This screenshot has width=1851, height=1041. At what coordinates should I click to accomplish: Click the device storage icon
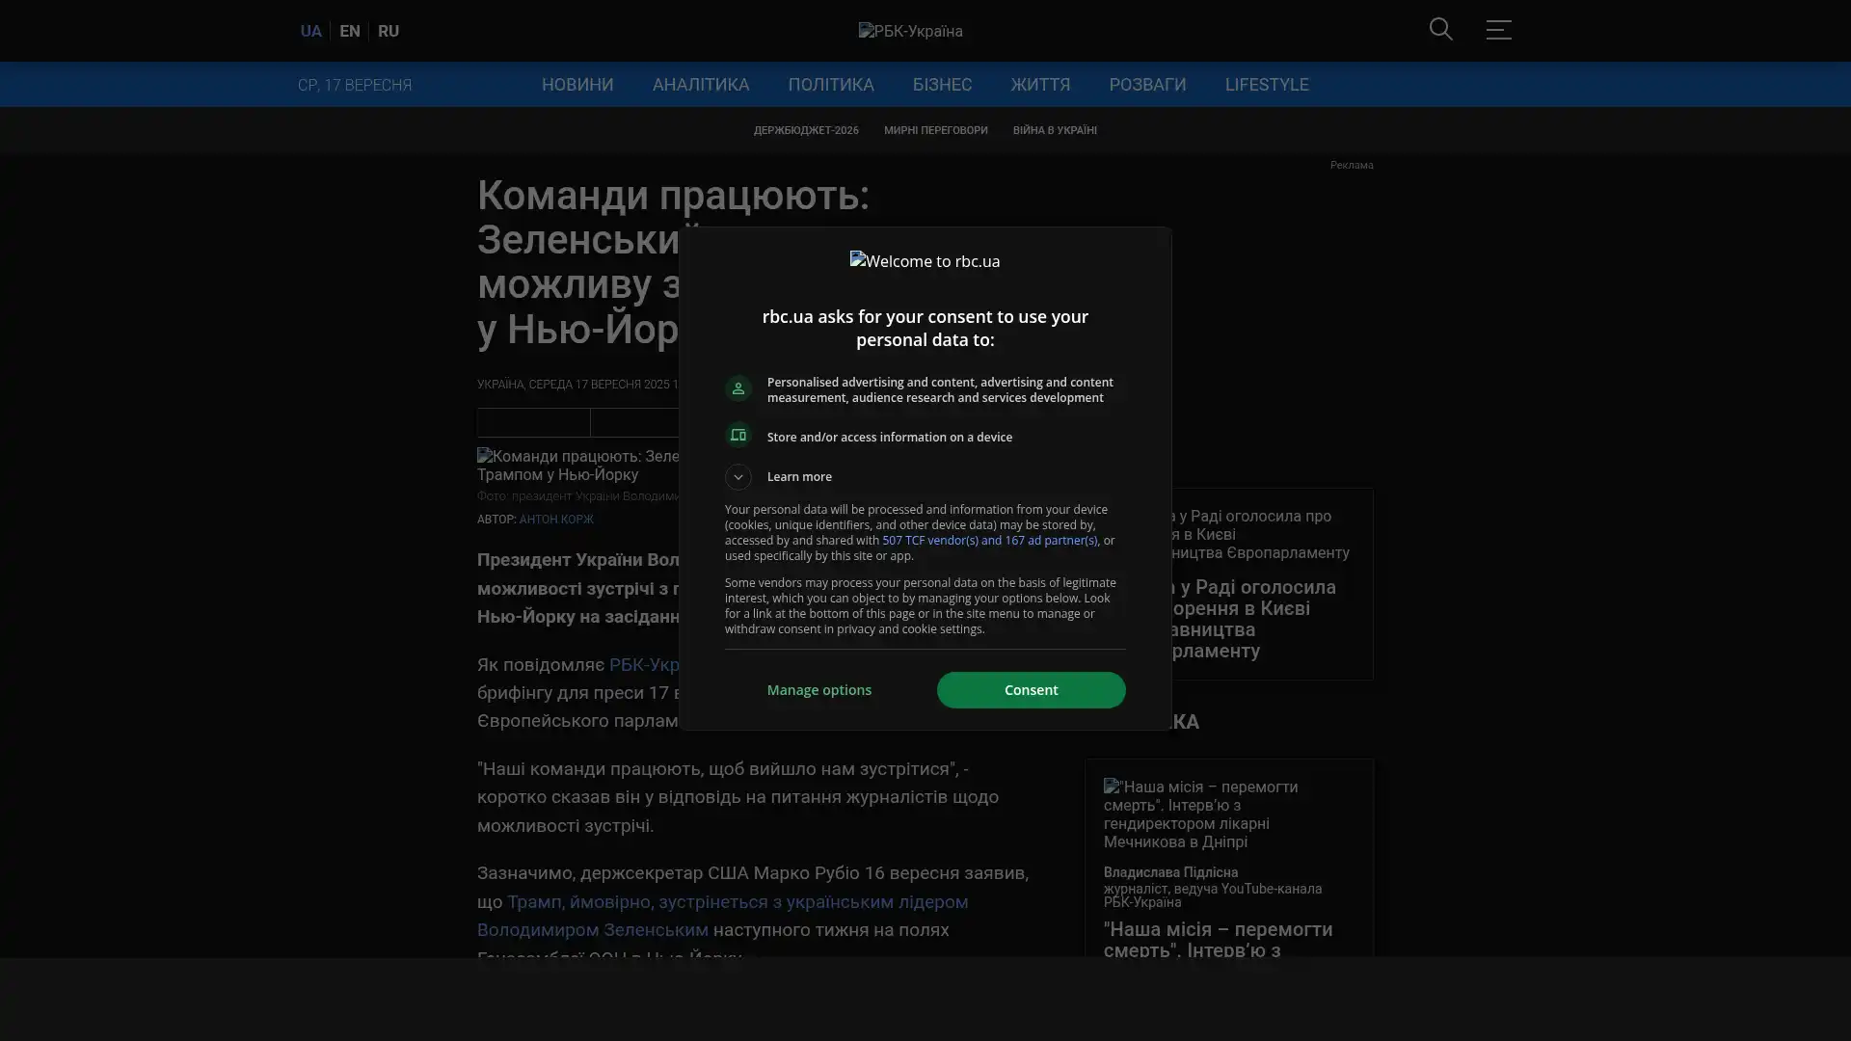(x=738, y=436)
